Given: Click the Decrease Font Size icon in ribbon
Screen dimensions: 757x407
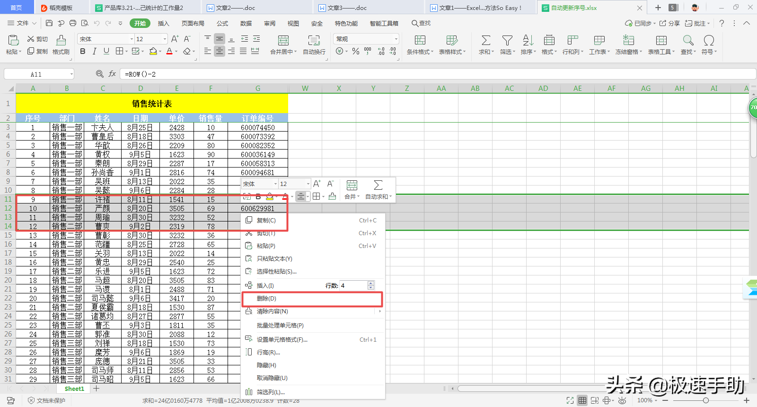Looking at the screenshot, I should [187, 39].
